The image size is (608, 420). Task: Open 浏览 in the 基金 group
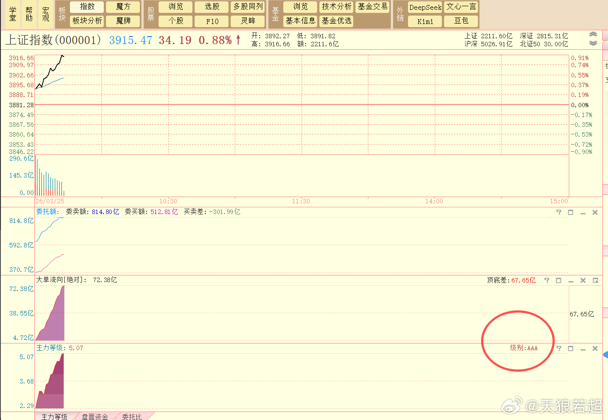click(x=301, y=7)
